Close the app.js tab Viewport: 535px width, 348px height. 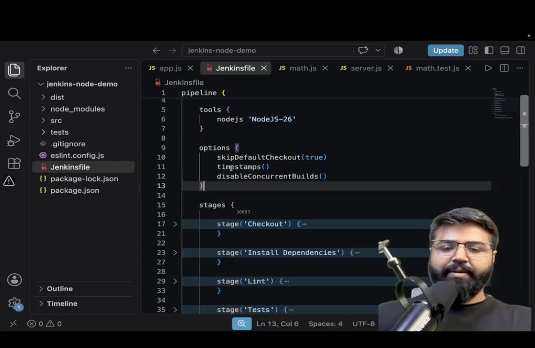point(191,68)
